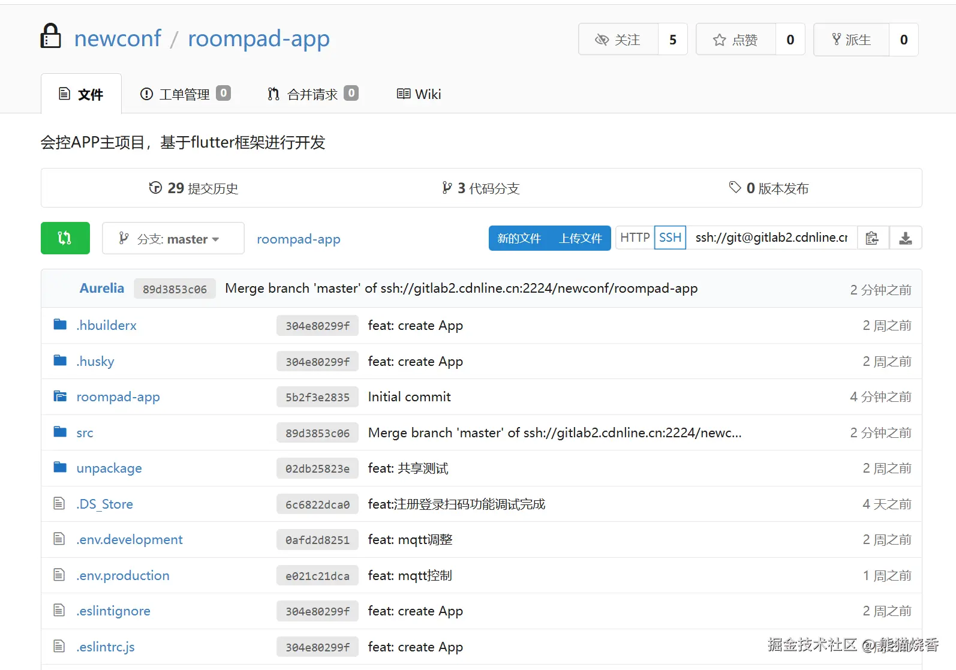956x670 pixels.
Task: Click the 新的文件 button
Action: 519,238
